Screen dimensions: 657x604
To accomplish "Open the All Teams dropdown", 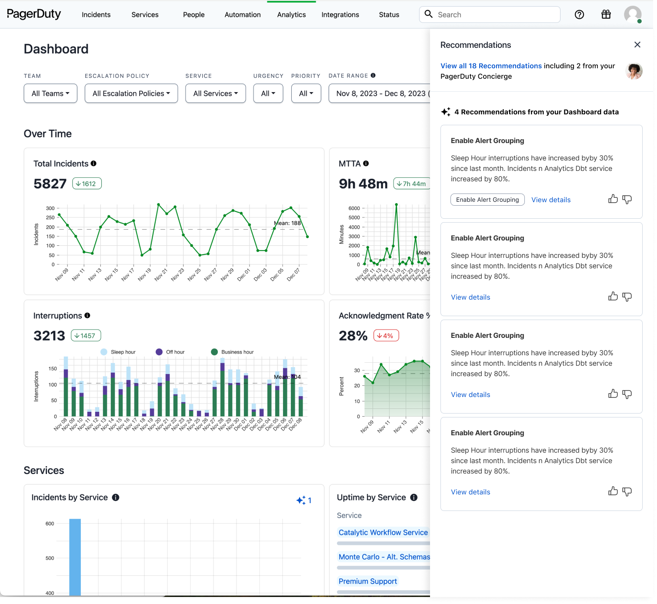I will [x=50, y=93].
